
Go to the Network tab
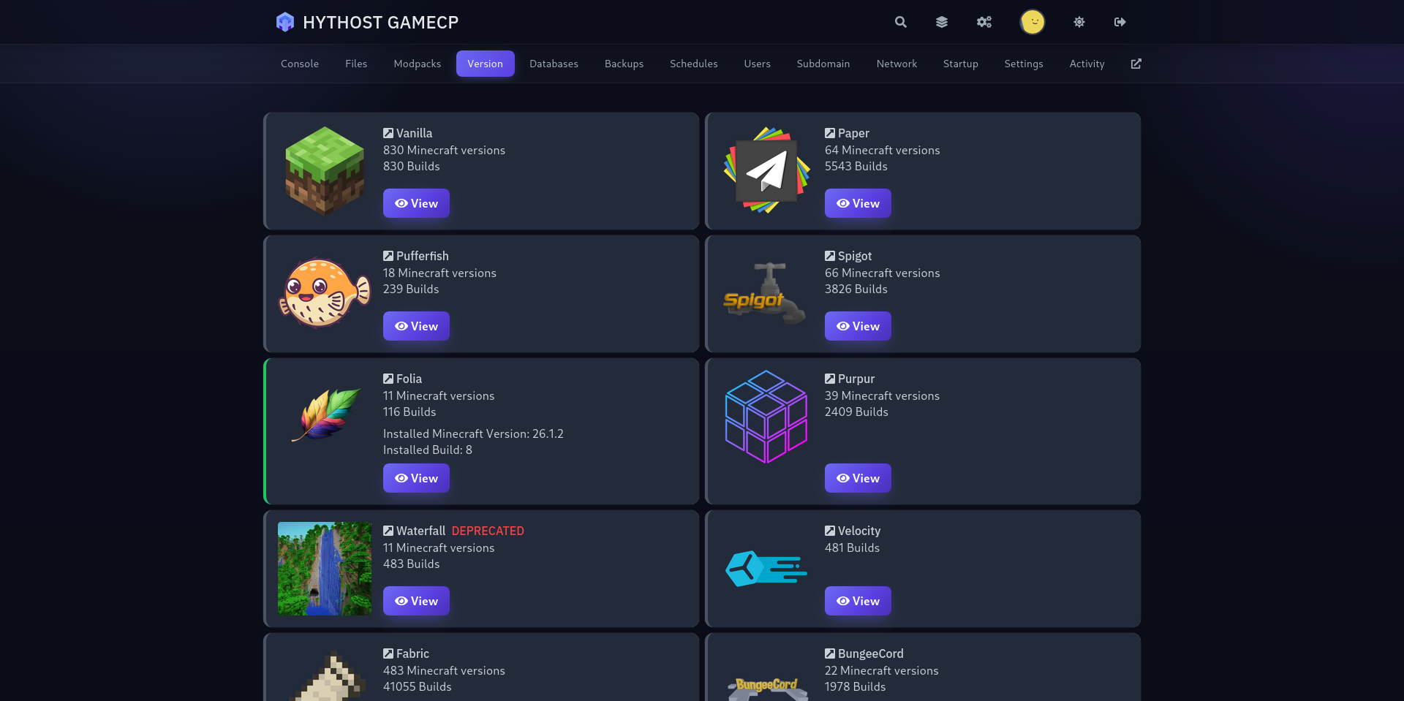click(897, 64)
